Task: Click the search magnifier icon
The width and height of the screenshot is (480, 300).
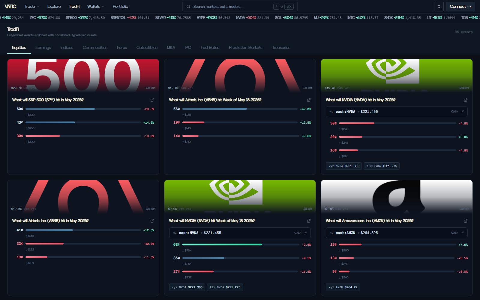Action: pyautogui.click(x=188, y=7)
